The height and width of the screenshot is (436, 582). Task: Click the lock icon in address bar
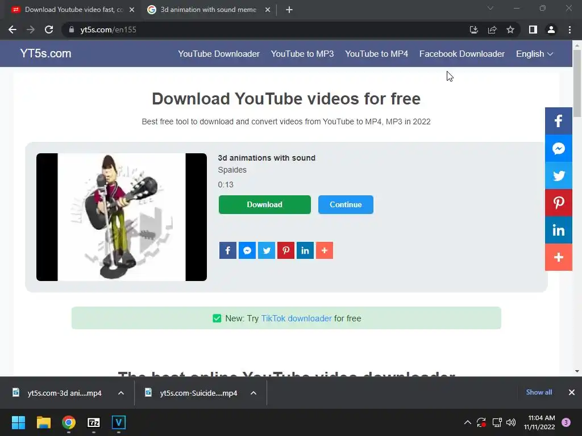pos(71,30)
